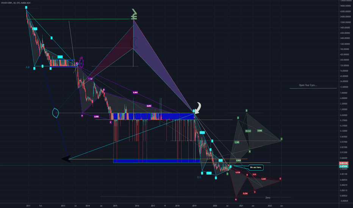Click the red ratio label '0.338'
The height and width of the screenshot is (208, 353).
click(238, 172)
